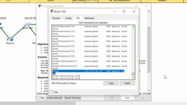187x105 pixels.
Task: Click PT Activity scrollbar down arrow
Action: [x=149, y=90]
